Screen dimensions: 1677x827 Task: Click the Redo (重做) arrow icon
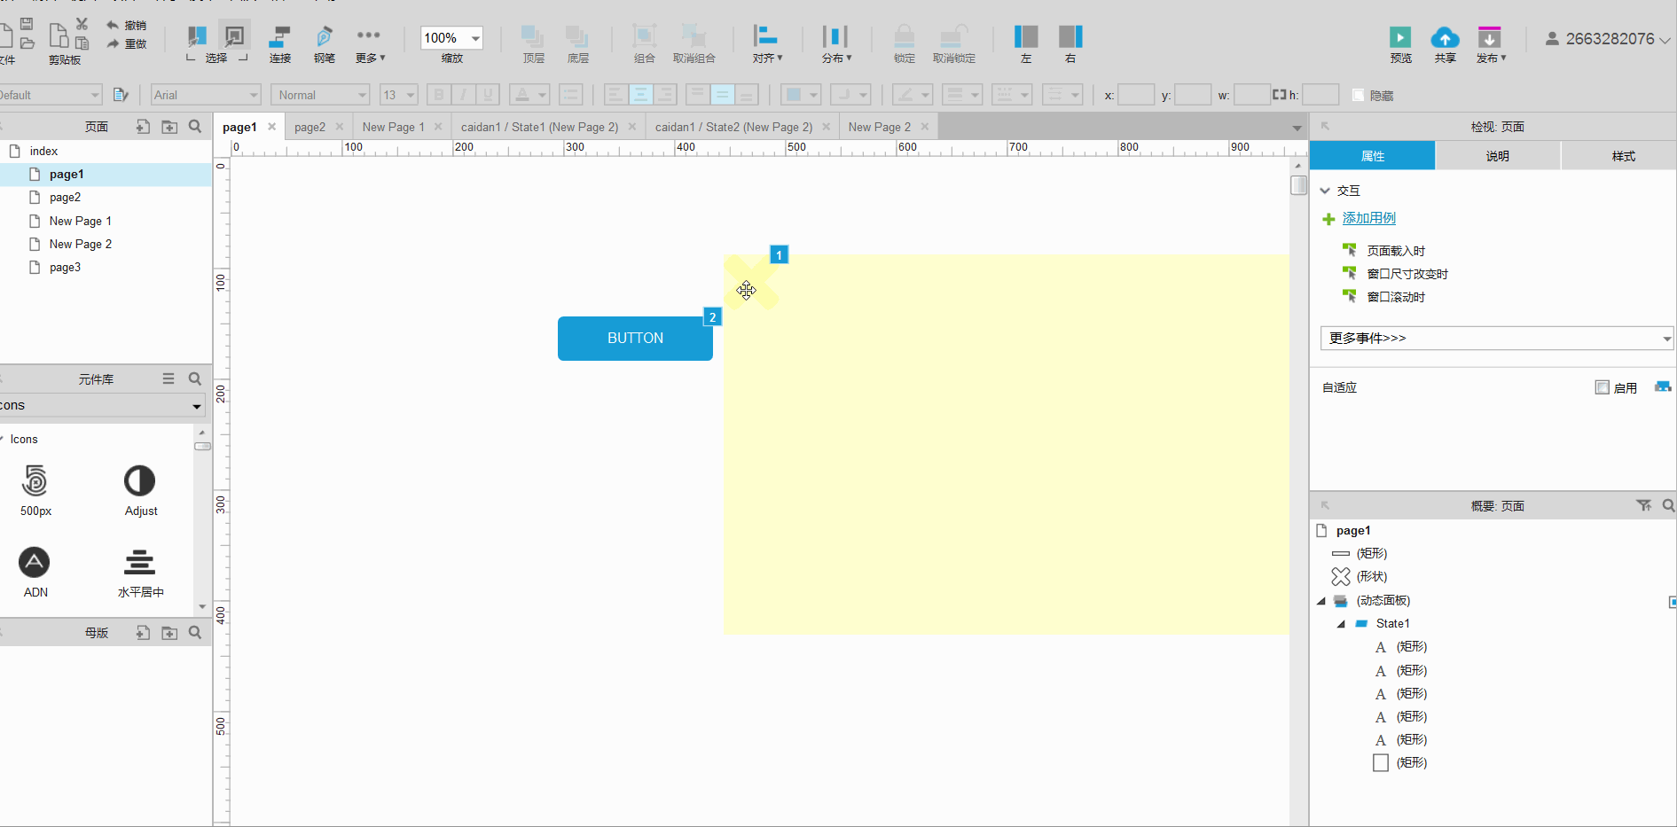click(113, 43)
